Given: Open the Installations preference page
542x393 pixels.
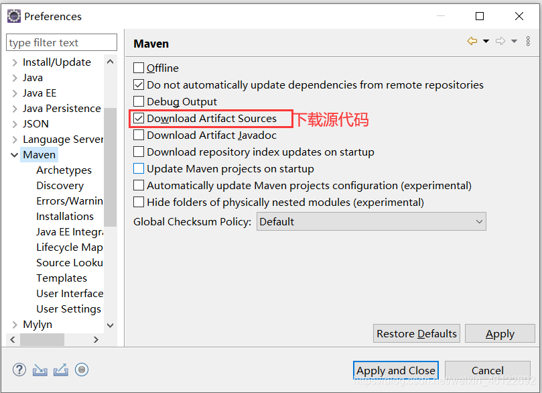Looking at the screenshot, I should point(65,216).
